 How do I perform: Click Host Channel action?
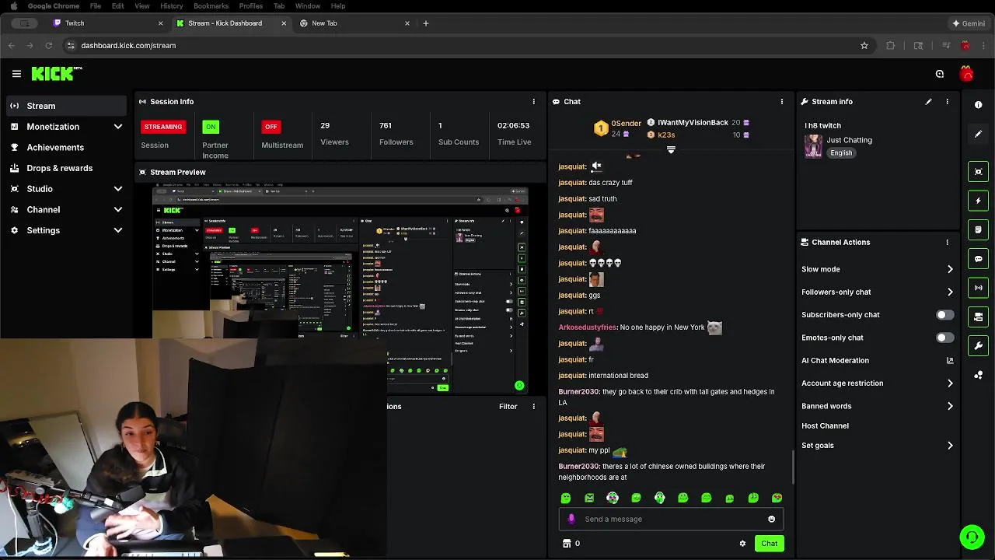[x=825, y=426]
